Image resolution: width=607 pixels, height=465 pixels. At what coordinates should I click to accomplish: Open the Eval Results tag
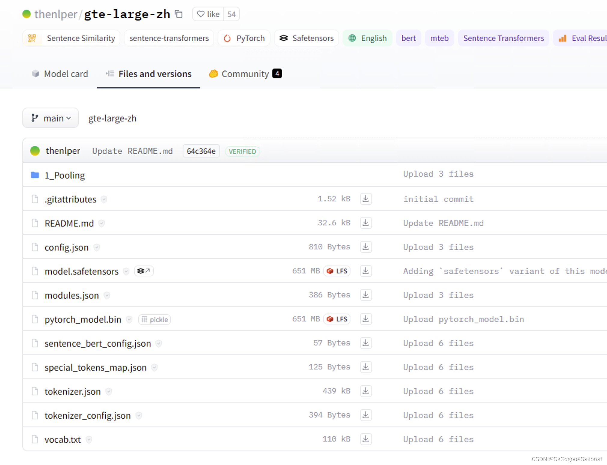click(x=581, y=38)
